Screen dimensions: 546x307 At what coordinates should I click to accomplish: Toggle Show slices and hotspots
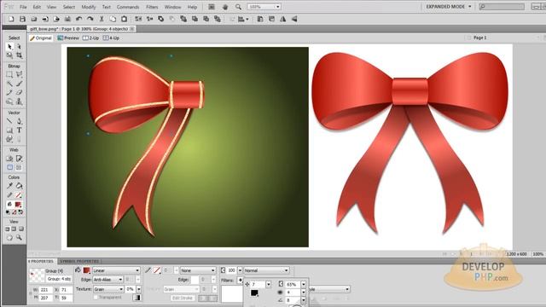19,168
